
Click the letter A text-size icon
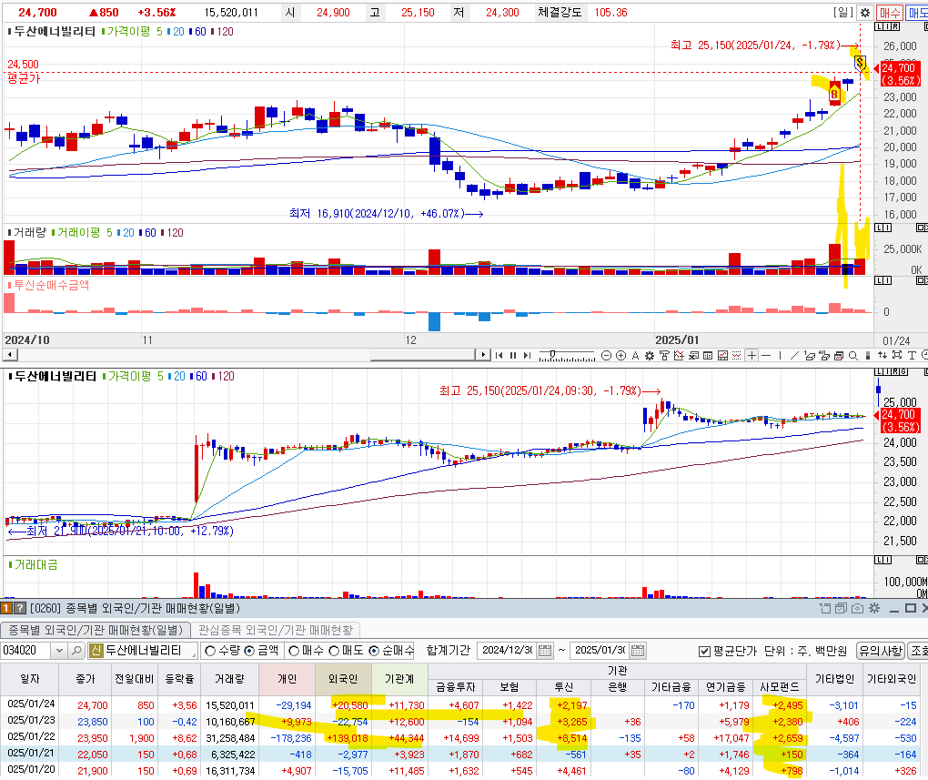click(635, 355)
